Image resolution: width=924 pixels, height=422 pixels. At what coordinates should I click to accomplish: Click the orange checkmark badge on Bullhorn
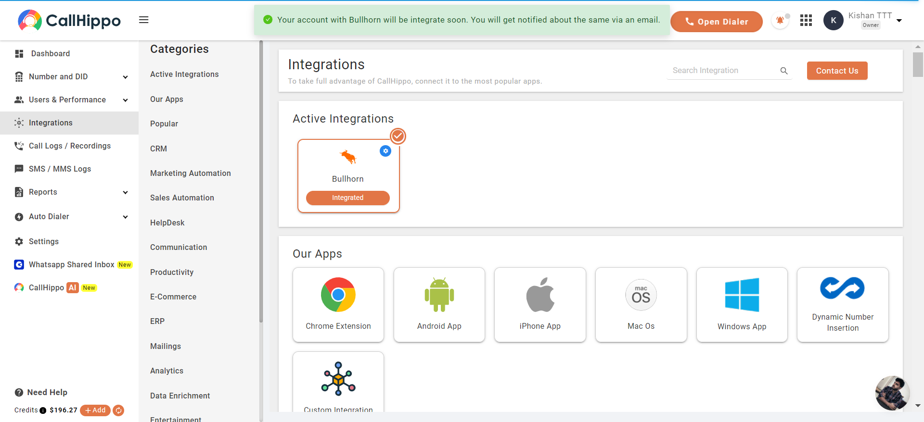pos(398,137)
